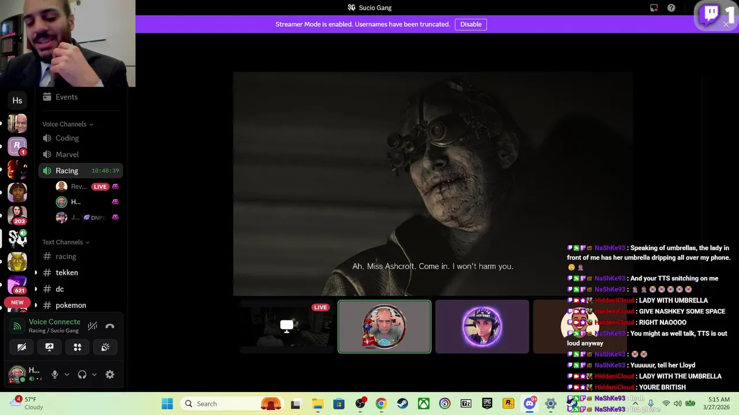Click the J... user in Racing channel
The image size is (739, 415).
[87, 217]
